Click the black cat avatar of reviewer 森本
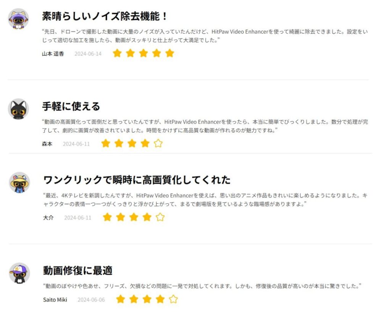The width and height of the screenshot is (391, 315). pos(18,109)
